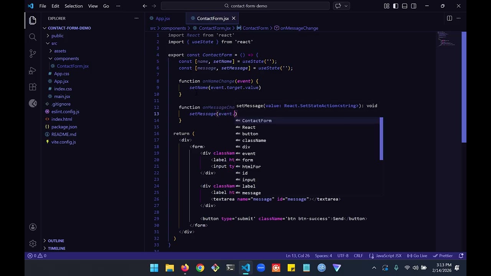
Task: Click the contact-form-demo command center search
Action: pos(245,6)
